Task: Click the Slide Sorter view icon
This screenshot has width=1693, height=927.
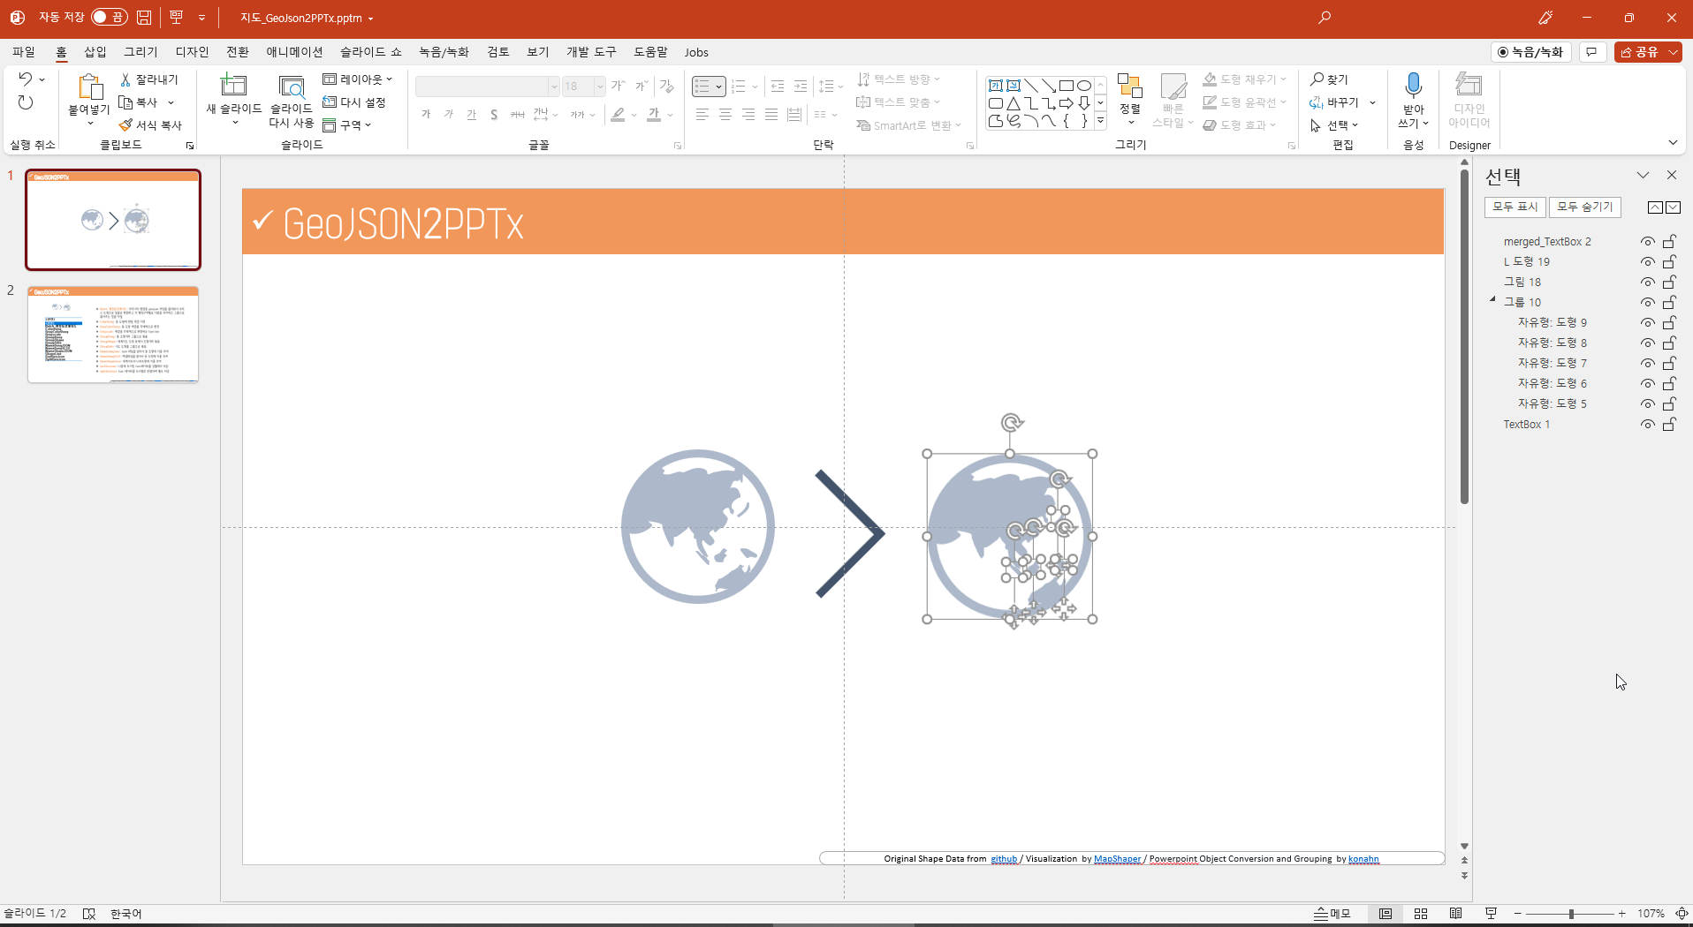Action: (x=1421, y=914)
